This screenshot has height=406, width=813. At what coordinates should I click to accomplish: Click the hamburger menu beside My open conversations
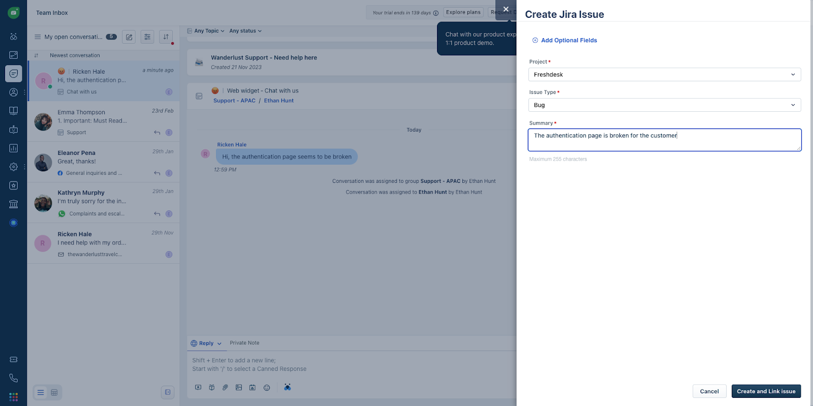click(x=38, y=37)
